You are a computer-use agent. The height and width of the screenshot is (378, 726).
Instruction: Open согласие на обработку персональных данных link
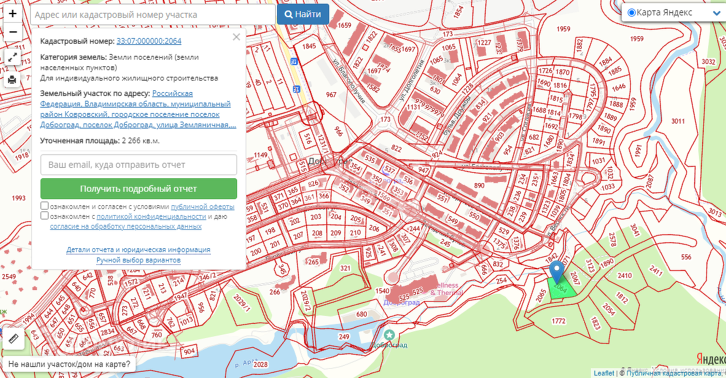pyautogui.click(x=126, y=226)
